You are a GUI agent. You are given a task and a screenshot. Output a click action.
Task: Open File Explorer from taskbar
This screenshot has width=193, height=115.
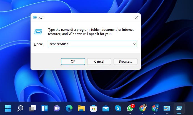(x=81, y=108)
